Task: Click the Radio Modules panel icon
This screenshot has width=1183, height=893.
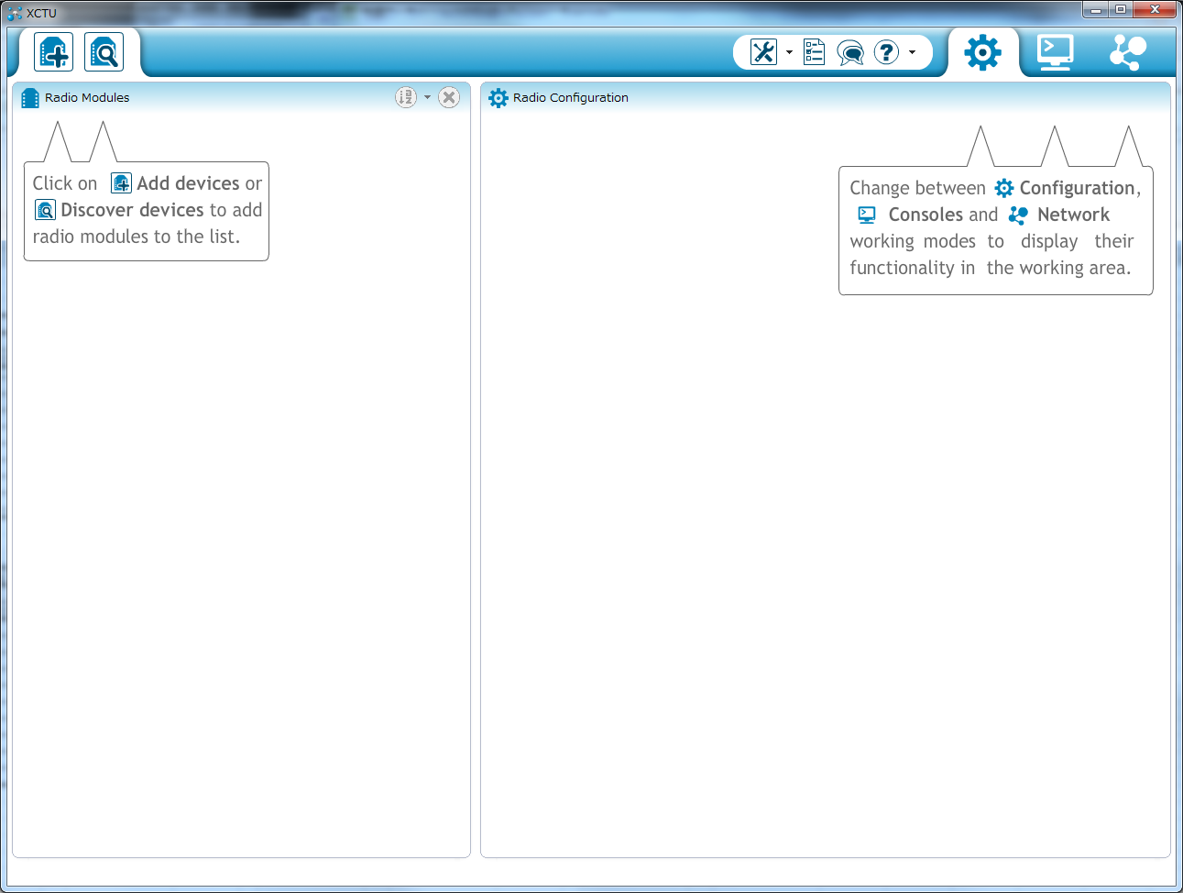Action: [30, 97]
